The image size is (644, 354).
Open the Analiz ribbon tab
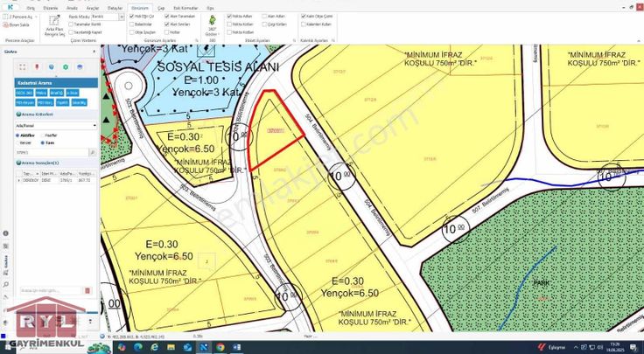pyautogui.click(x=72, y=6)
